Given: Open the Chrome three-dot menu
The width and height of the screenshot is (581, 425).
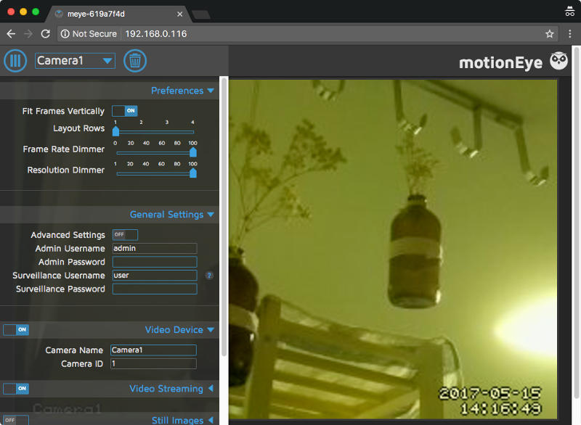Looking at the screenshot, I should point(570,33).
